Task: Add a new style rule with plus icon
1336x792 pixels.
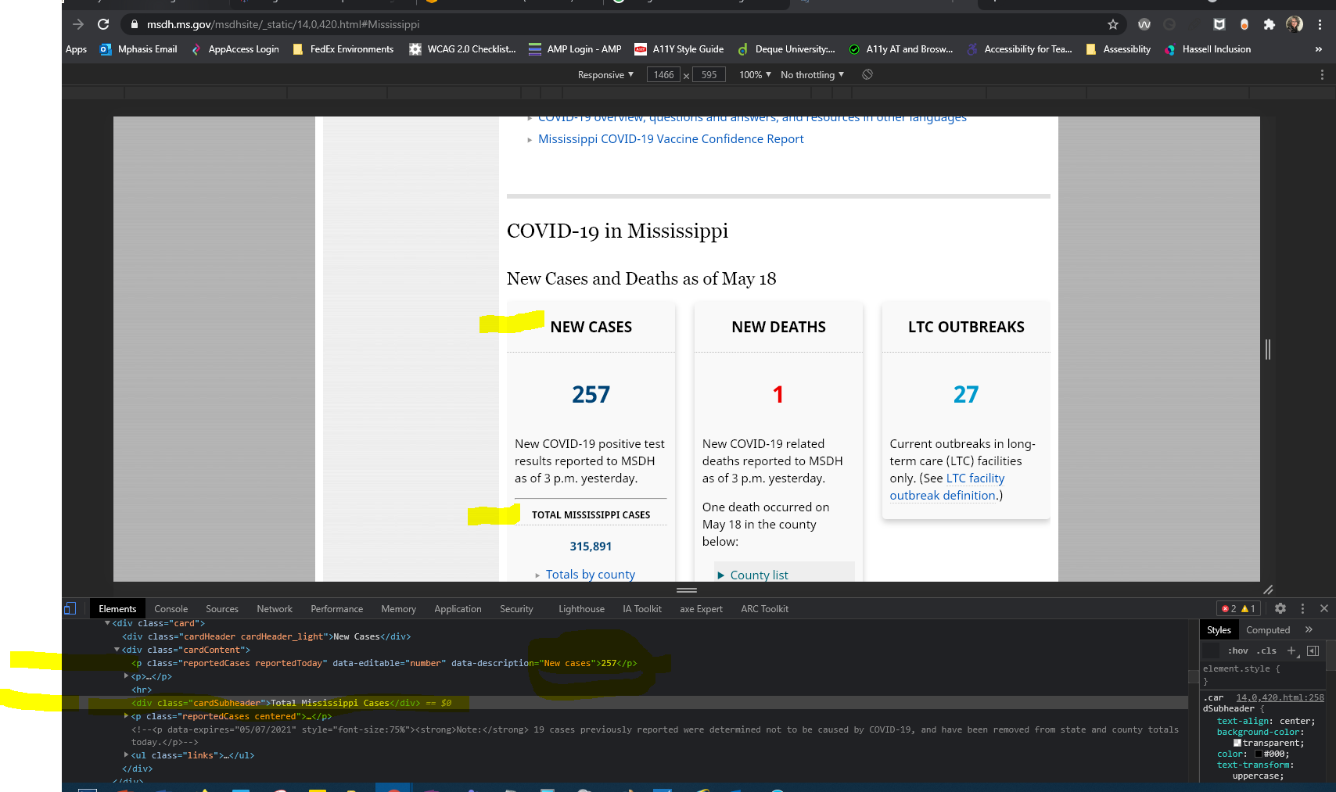Action: [x=1291, y=650]
